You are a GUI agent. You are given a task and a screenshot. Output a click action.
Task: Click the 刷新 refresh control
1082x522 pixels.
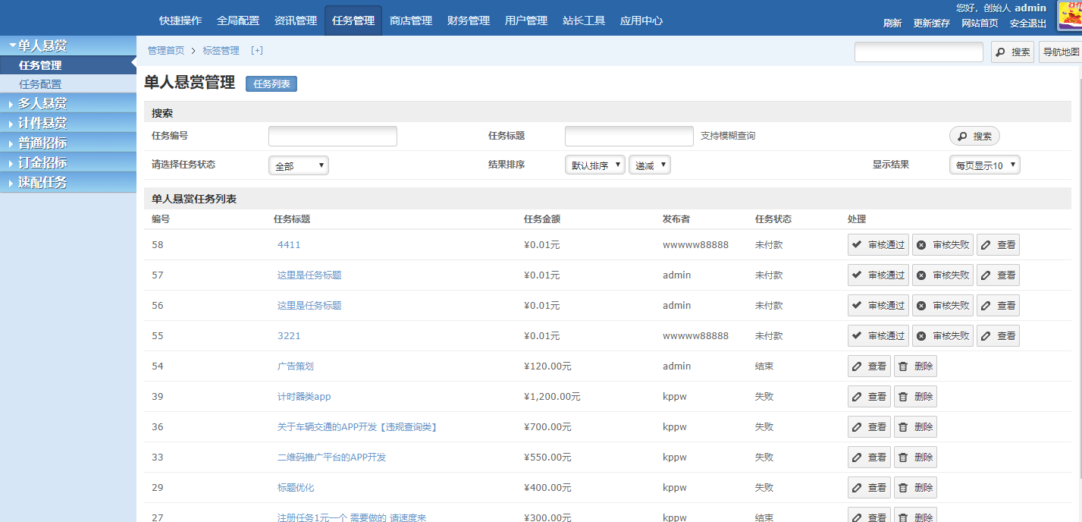[x=892, y=24]
